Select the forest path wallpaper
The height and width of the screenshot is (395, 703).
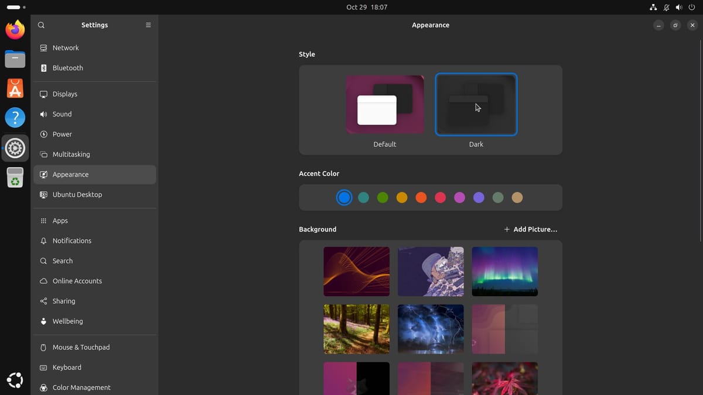pos(357,329)
